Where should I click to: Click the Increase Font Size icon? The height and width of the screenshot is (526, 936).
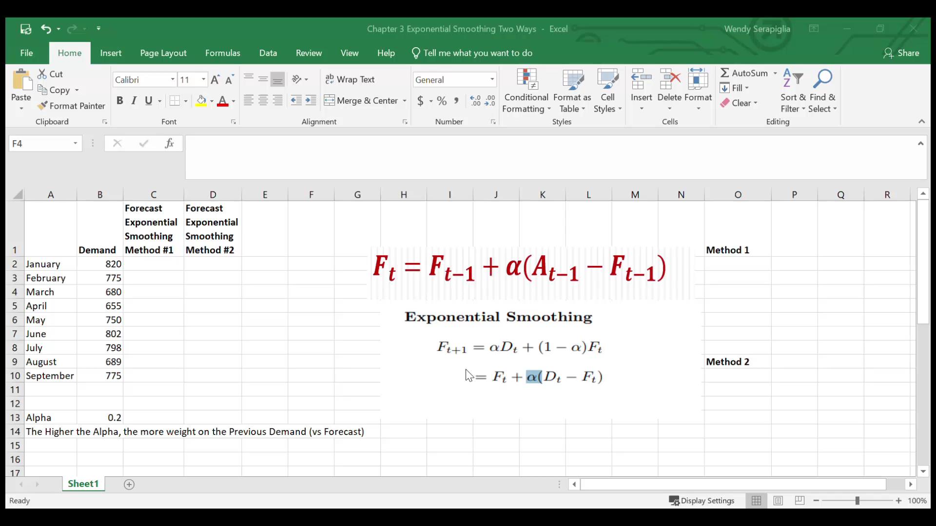215,79
